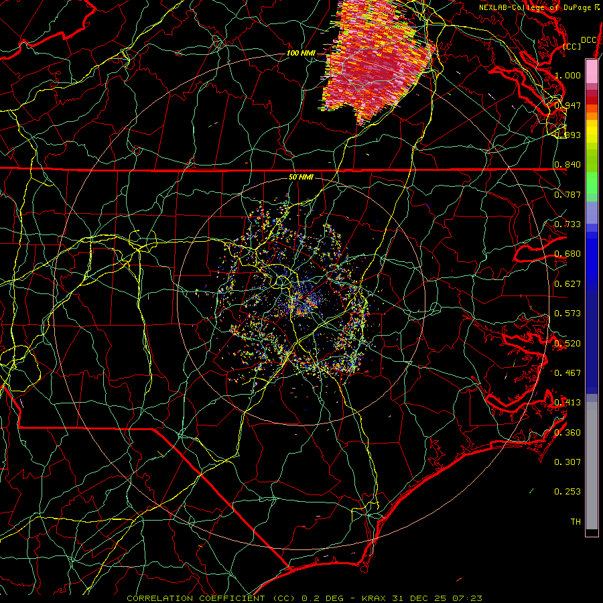Viewport: 603px width, 603px height.
Task: Pick the large gray color bar segment
Action: (x=592, y=466)
